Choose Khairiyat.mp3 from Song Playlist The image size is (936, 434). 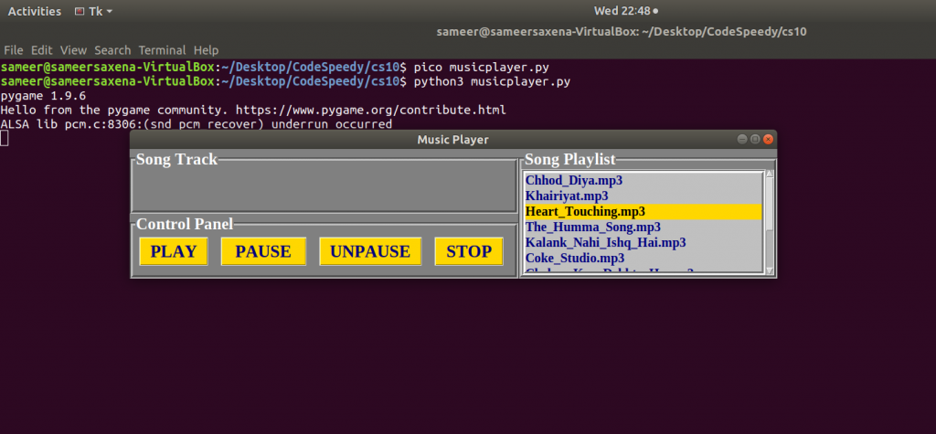point(567,196)
